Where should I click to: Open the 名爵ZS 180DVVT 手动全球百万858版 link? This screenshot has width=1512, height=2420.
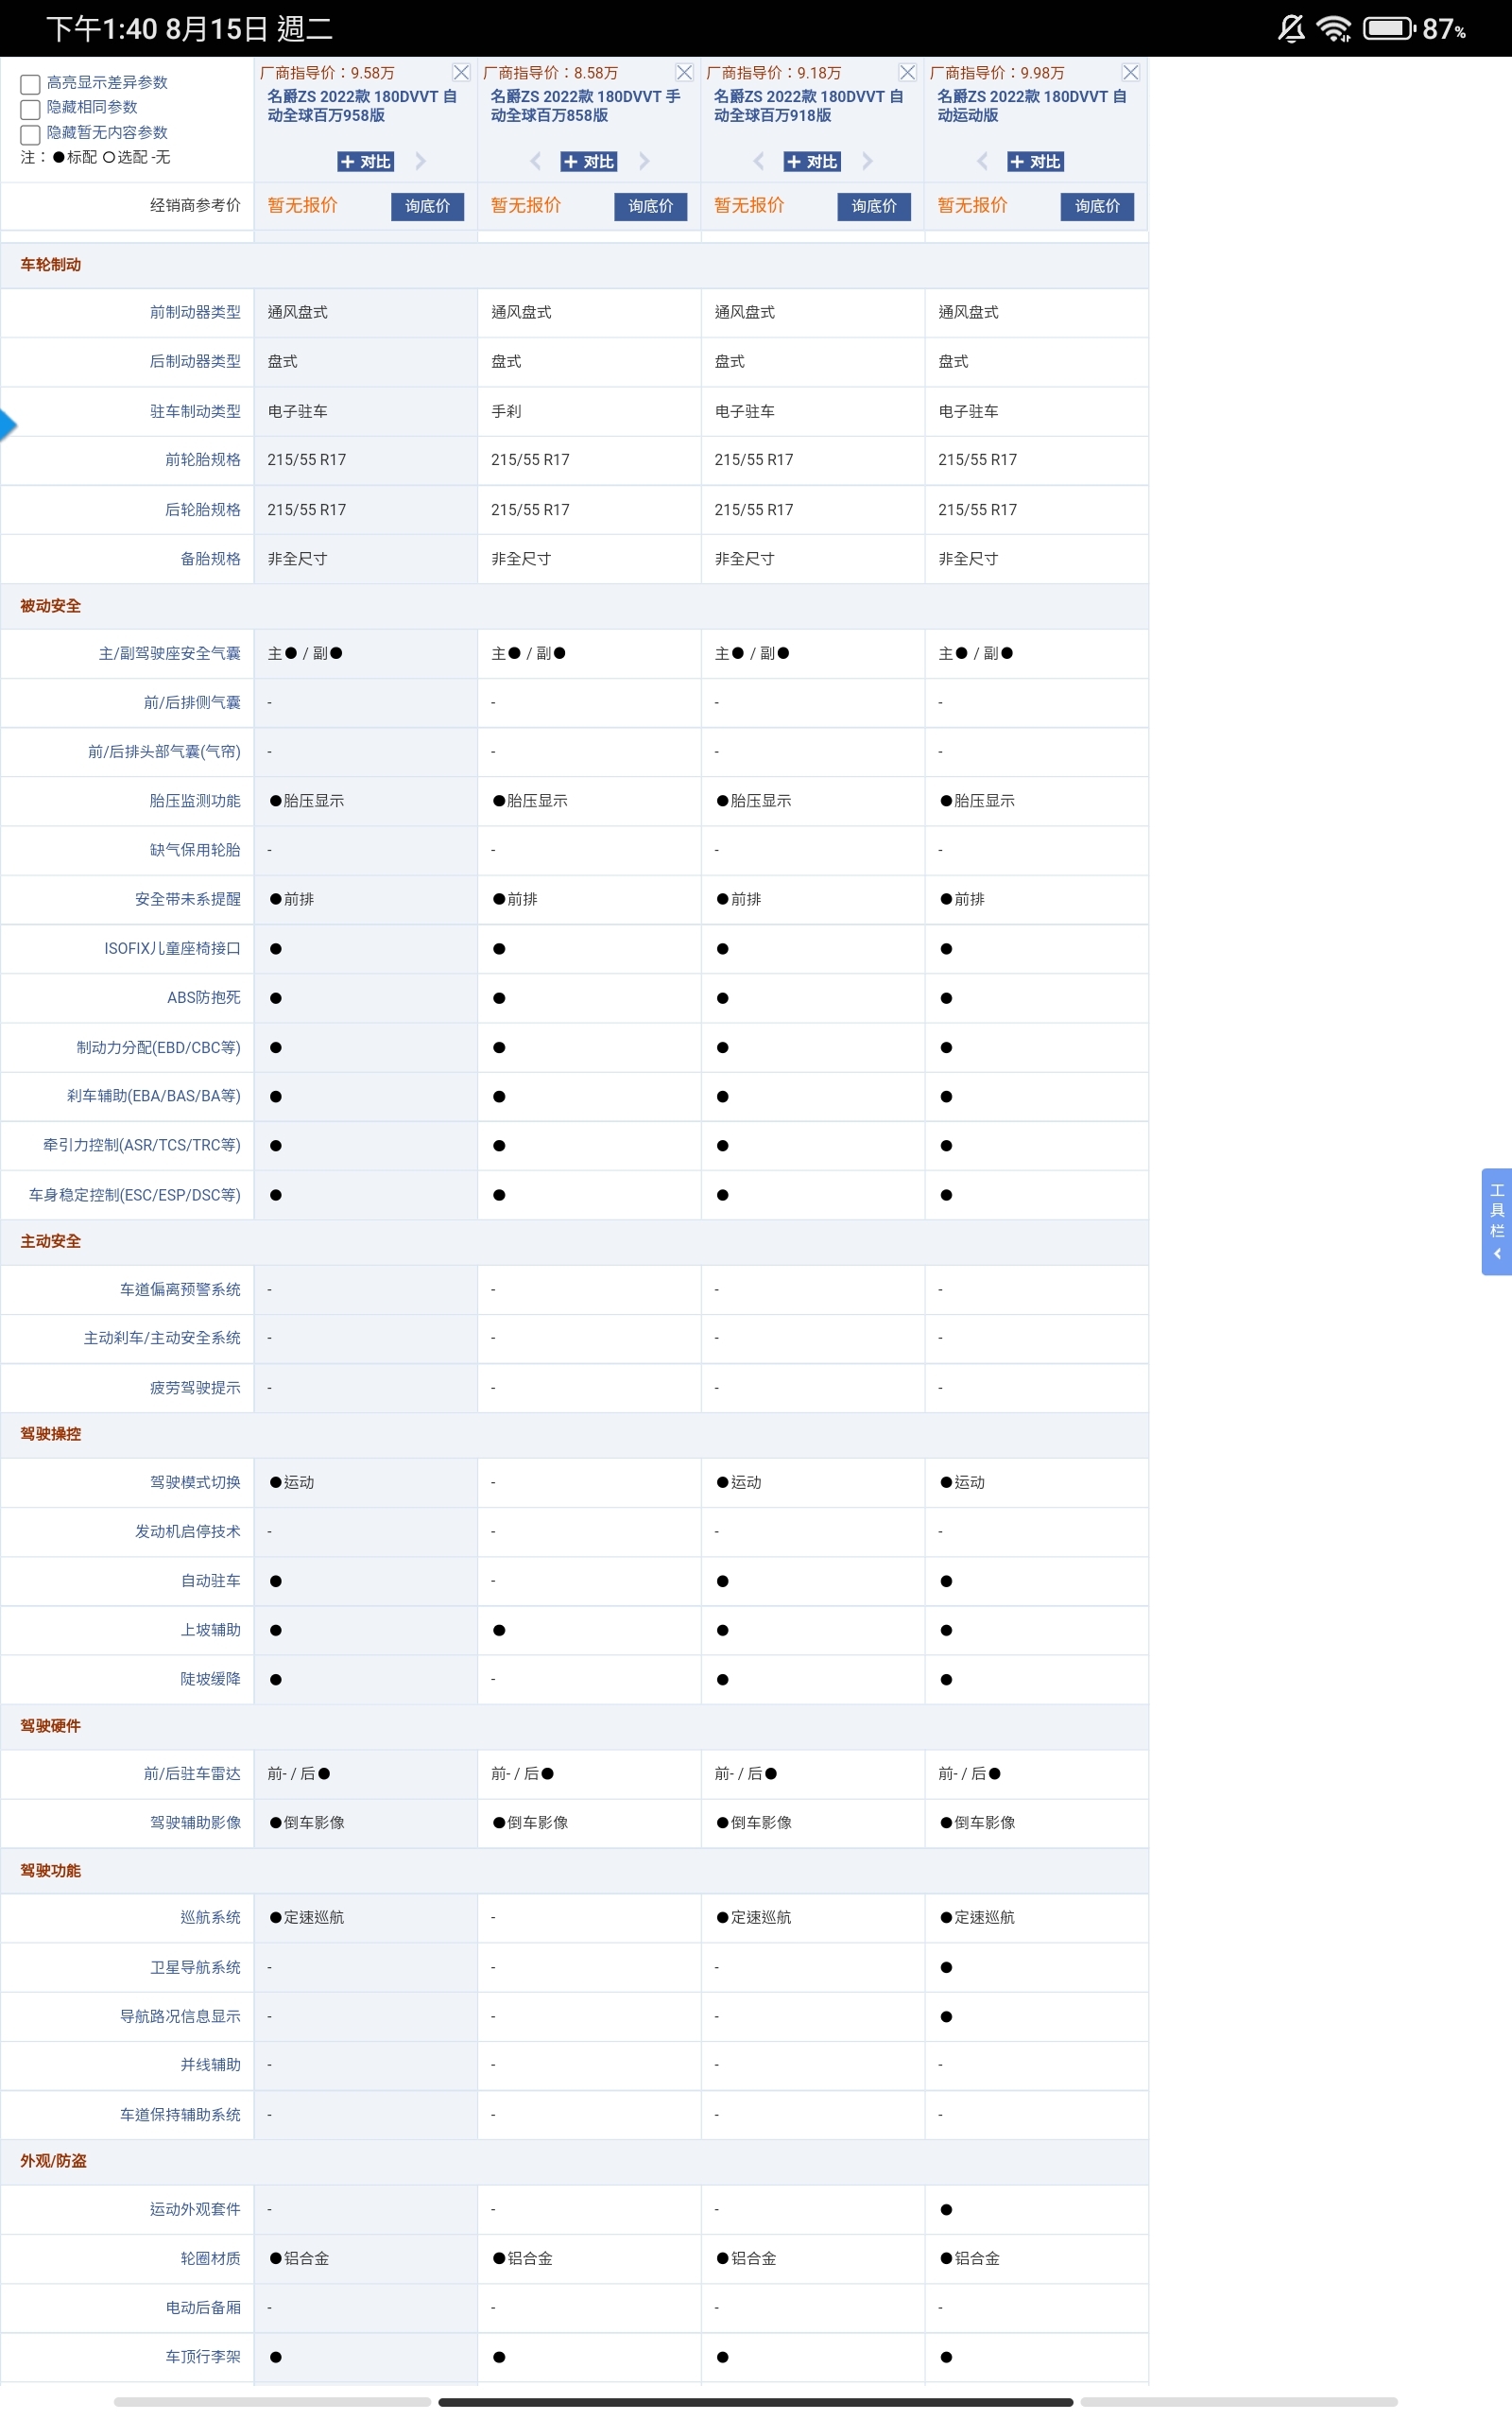point(585,106)
